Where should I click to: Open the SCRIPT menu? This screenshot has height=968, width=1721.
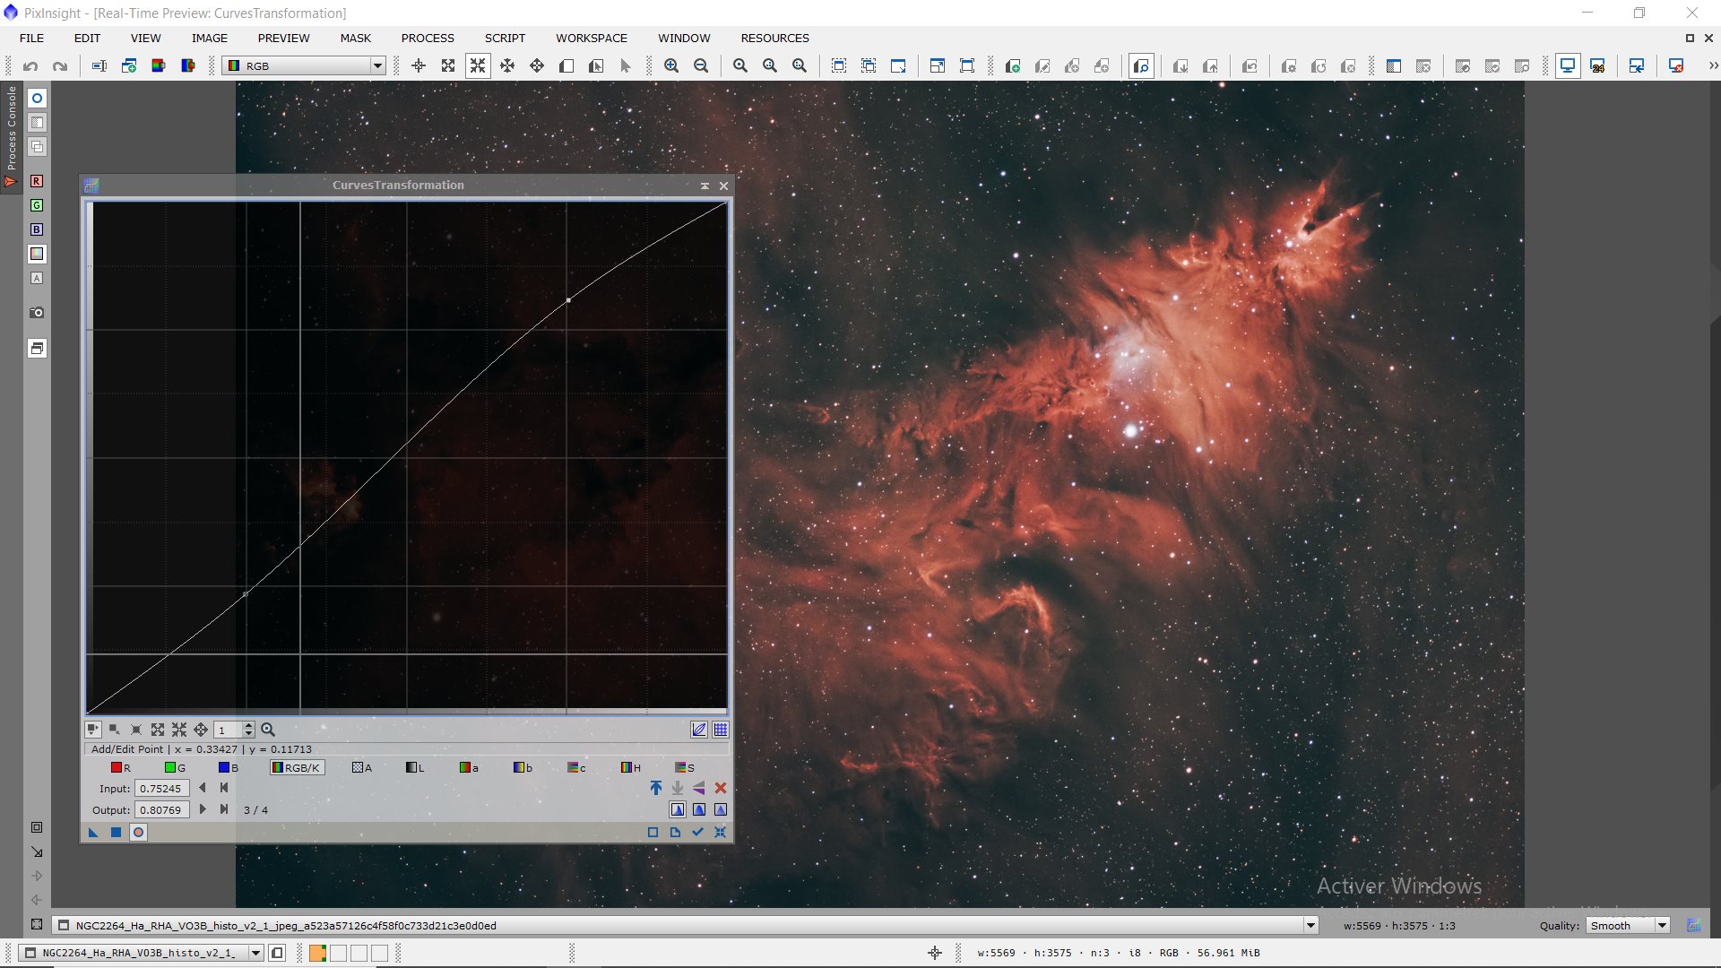click(505, 38)
